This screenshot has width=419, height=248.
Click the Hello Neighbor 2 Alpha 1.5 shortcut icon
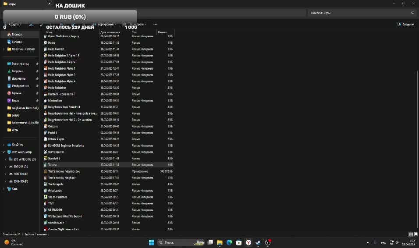[46, 56]
